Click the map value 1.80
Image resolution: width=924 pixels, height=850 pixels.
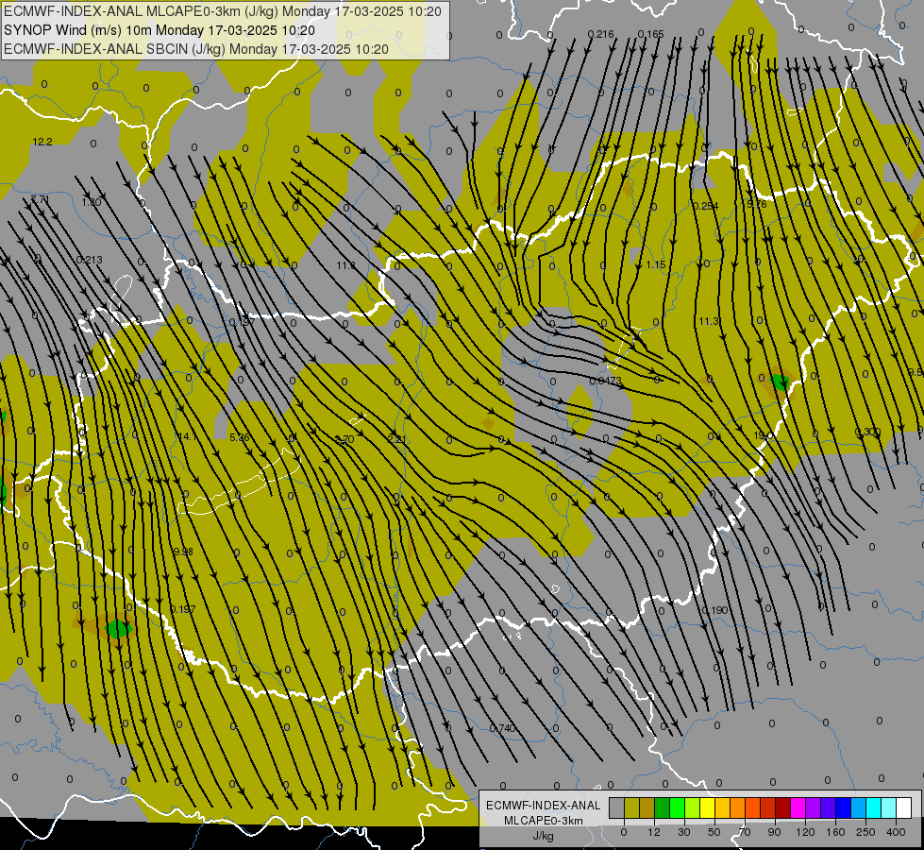[92, 202]
